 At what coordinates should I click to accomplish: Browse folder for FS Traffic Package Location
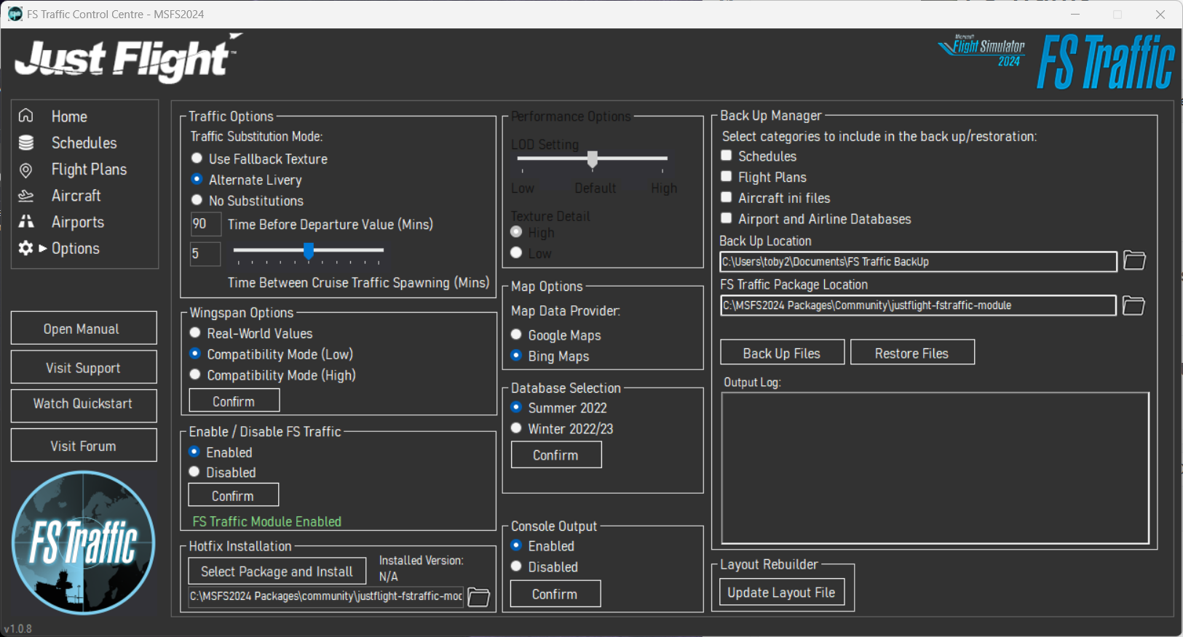tap(1133, 305)
